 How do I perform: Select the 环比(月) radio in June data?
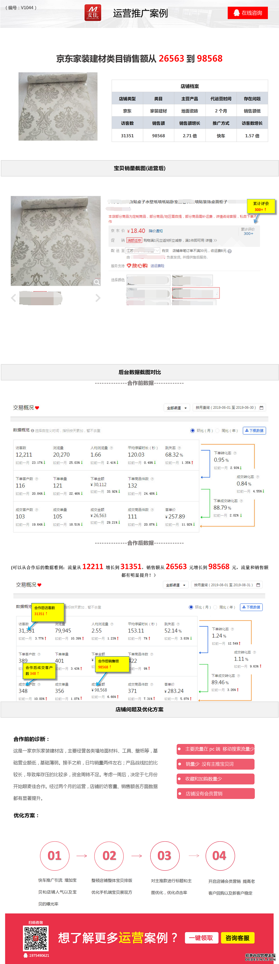(x=193, y=431)
